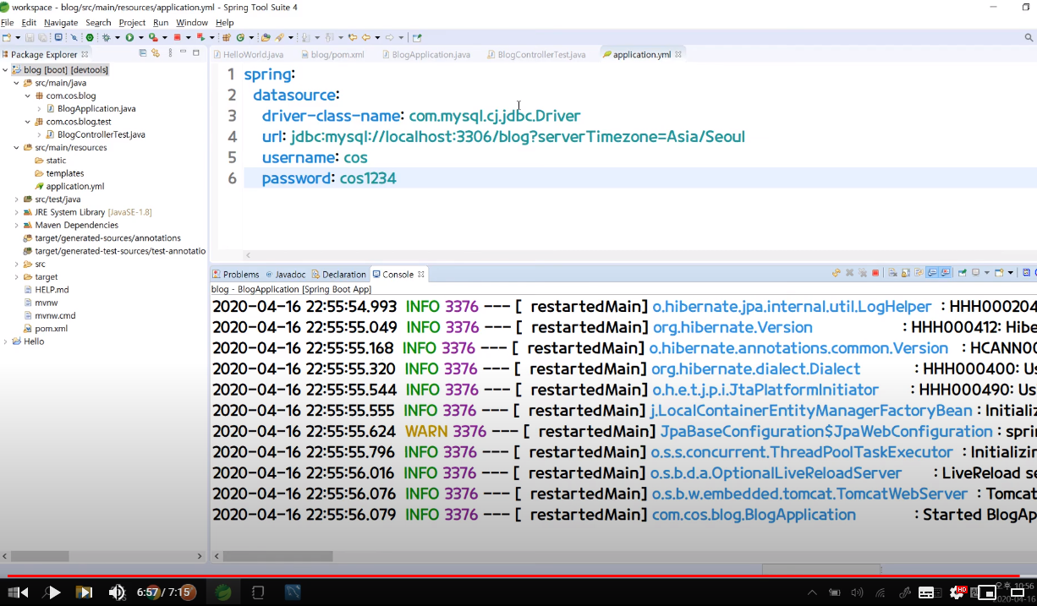
Task: Toggle show console on standard output change
Action: tap(932, 273)
